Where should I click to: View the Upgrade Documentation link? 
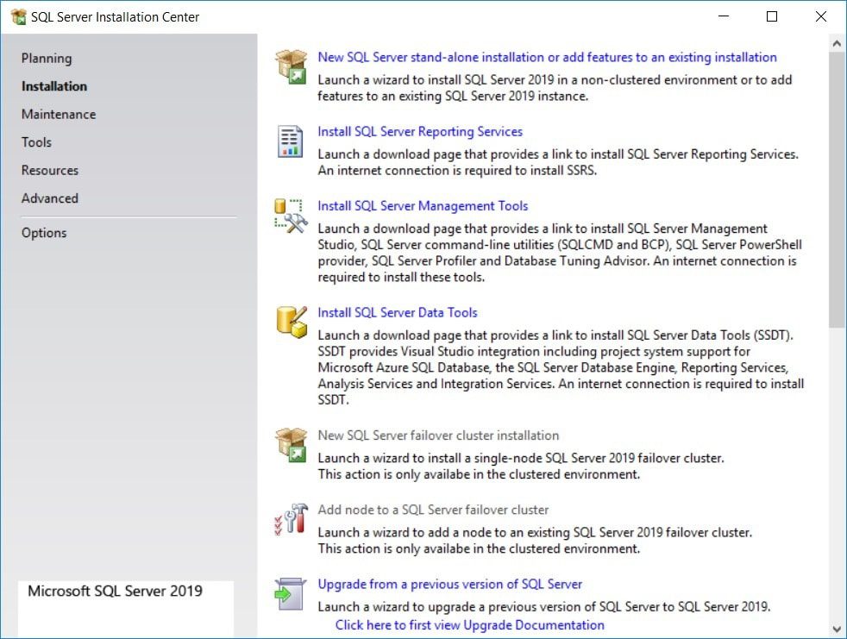tap(468, 624)
